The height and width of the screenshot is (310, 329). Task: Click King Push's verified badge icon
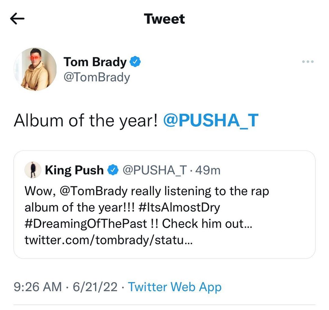click(114, 170)
